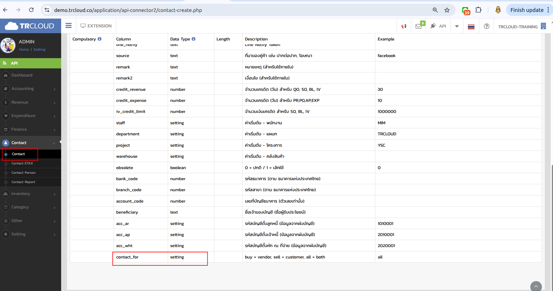Click the Data Type info icon

coord(194,39)
